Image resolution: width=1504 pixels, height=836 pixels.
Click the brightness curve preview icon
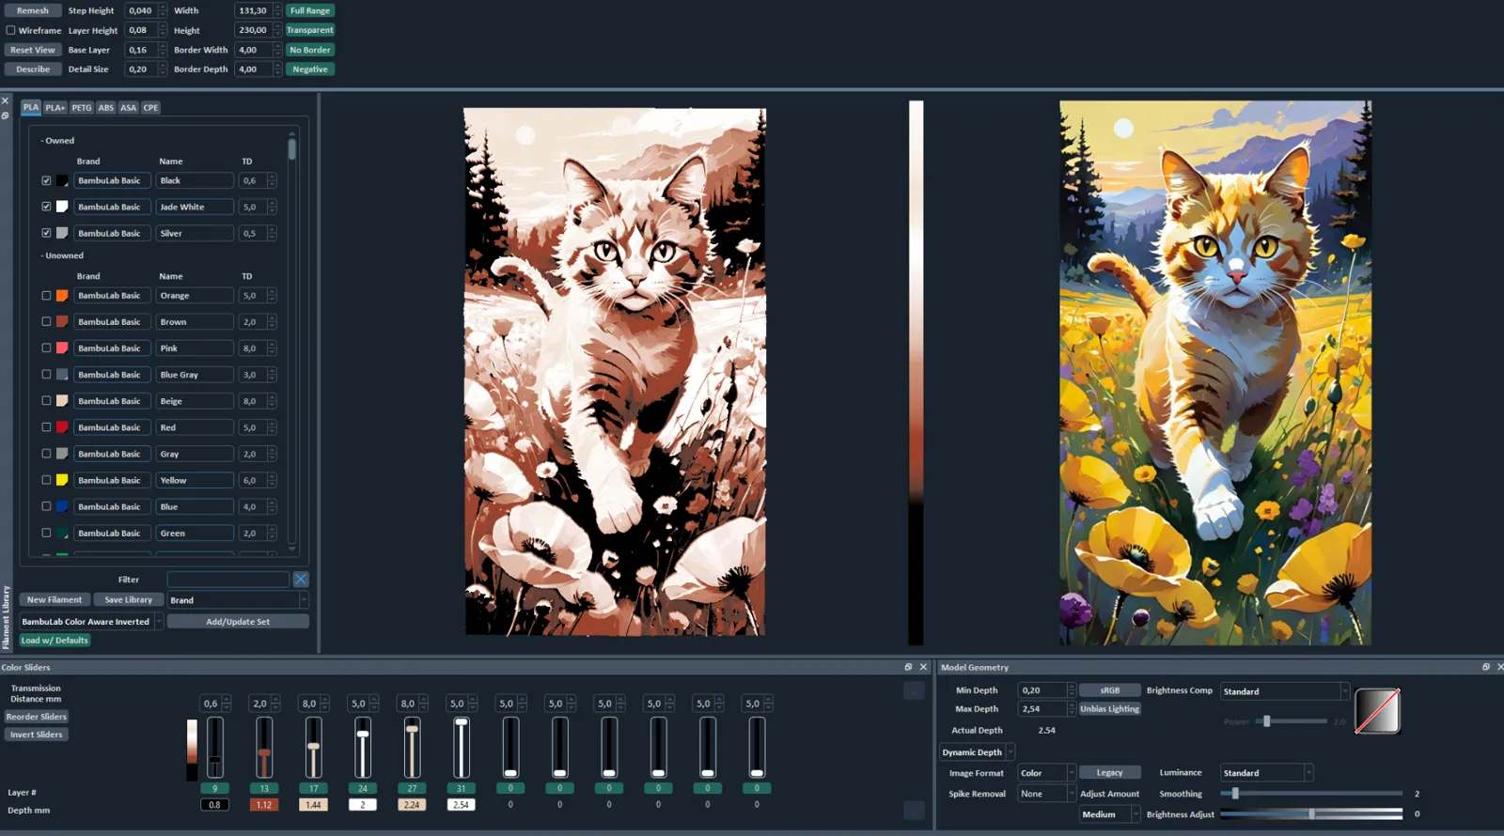(1377, 711)
